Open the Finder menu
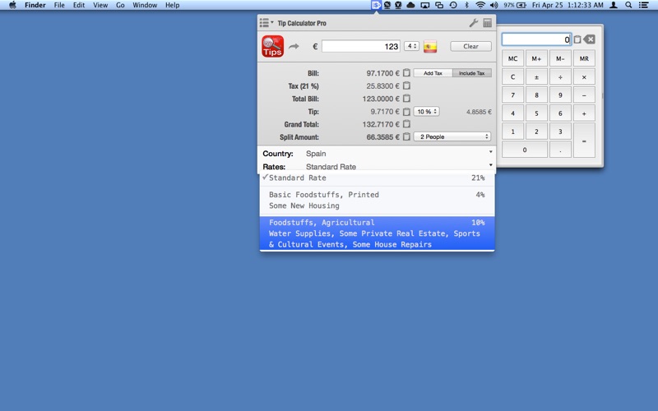Screen dimensions: 658x411 click(x=35, y=5)
